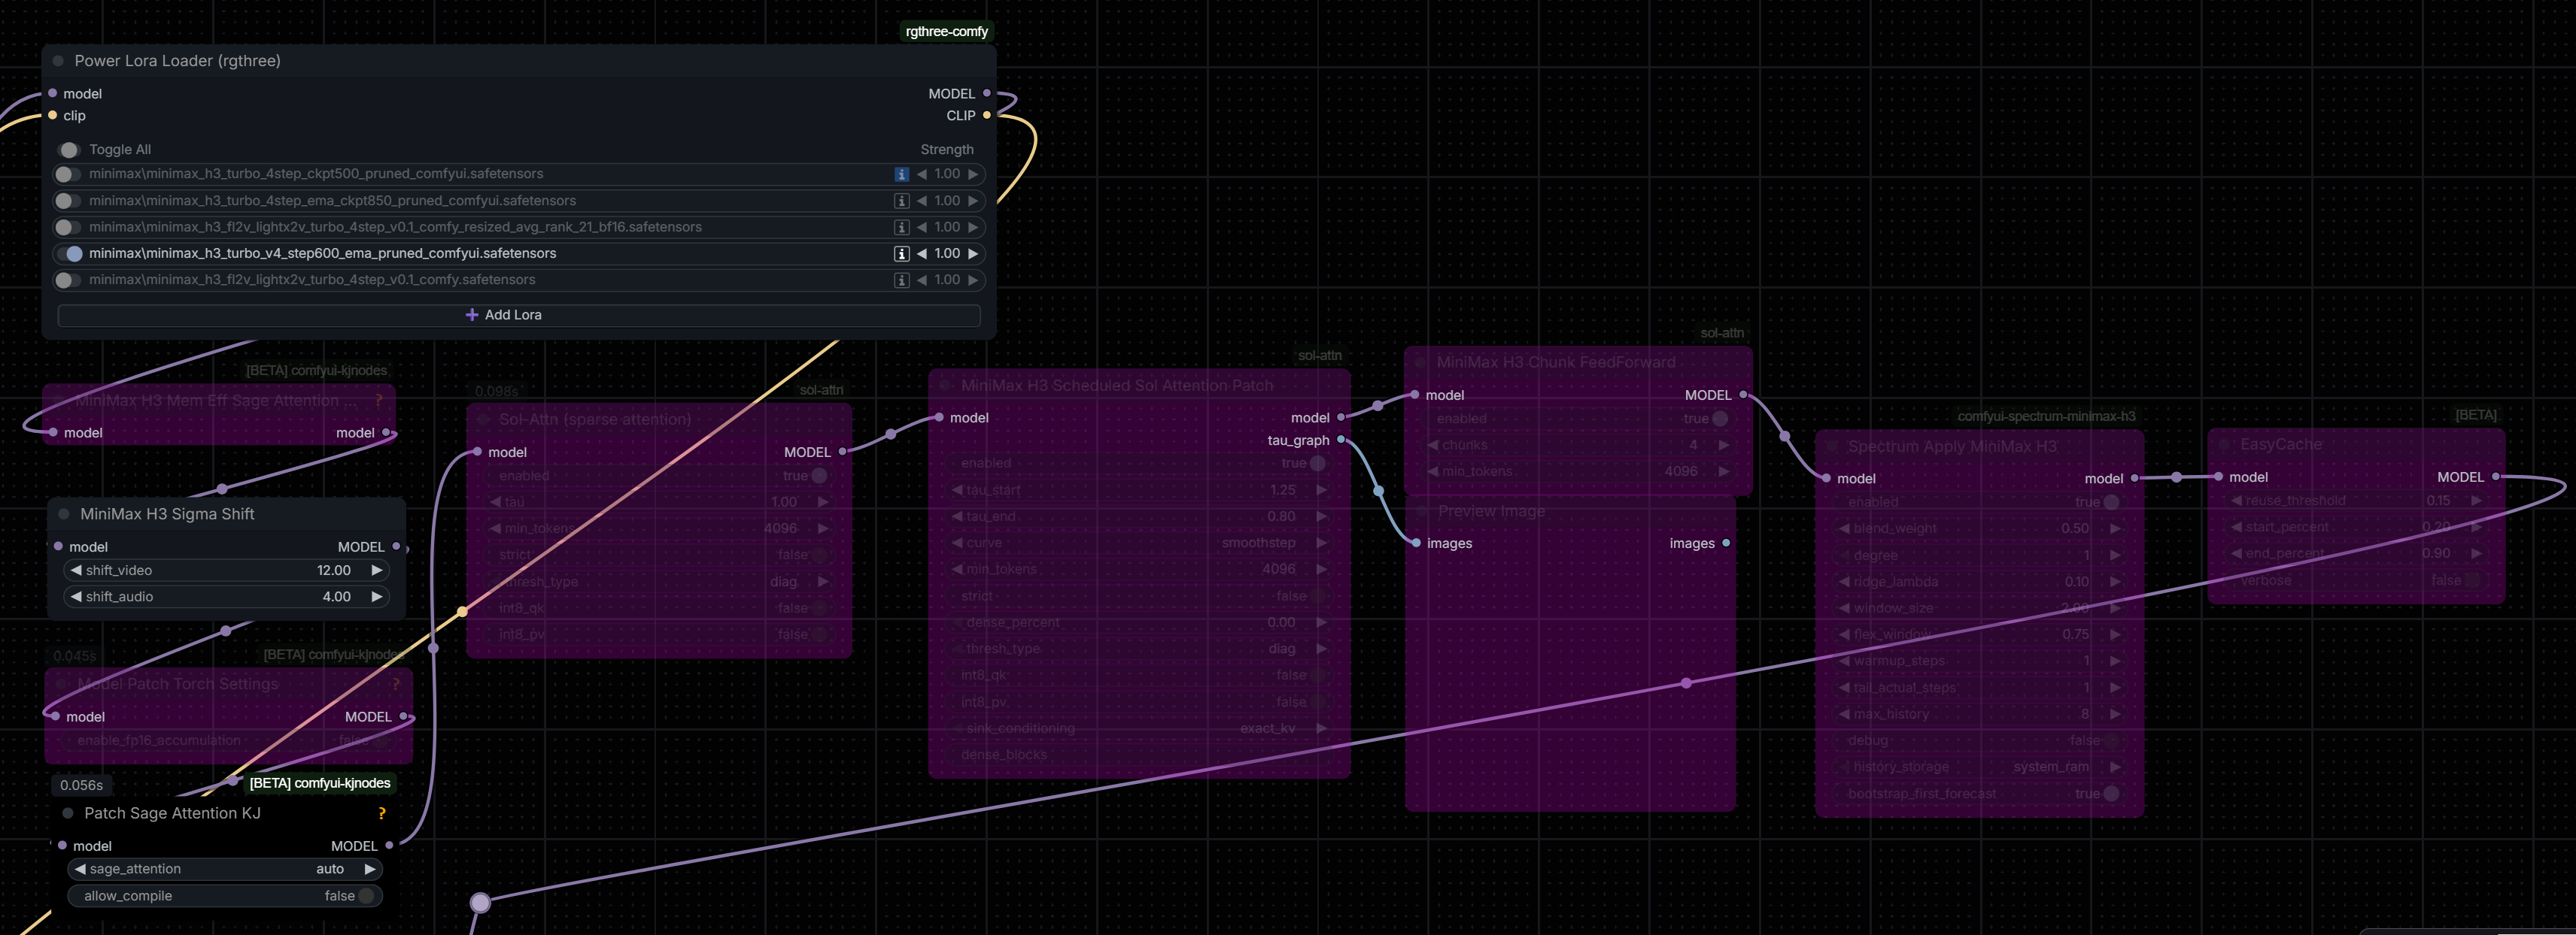The height and width of the screenshot is (935, 2576).
Task: Previous sage_attention option arrow
Action: tap(80, 869)
